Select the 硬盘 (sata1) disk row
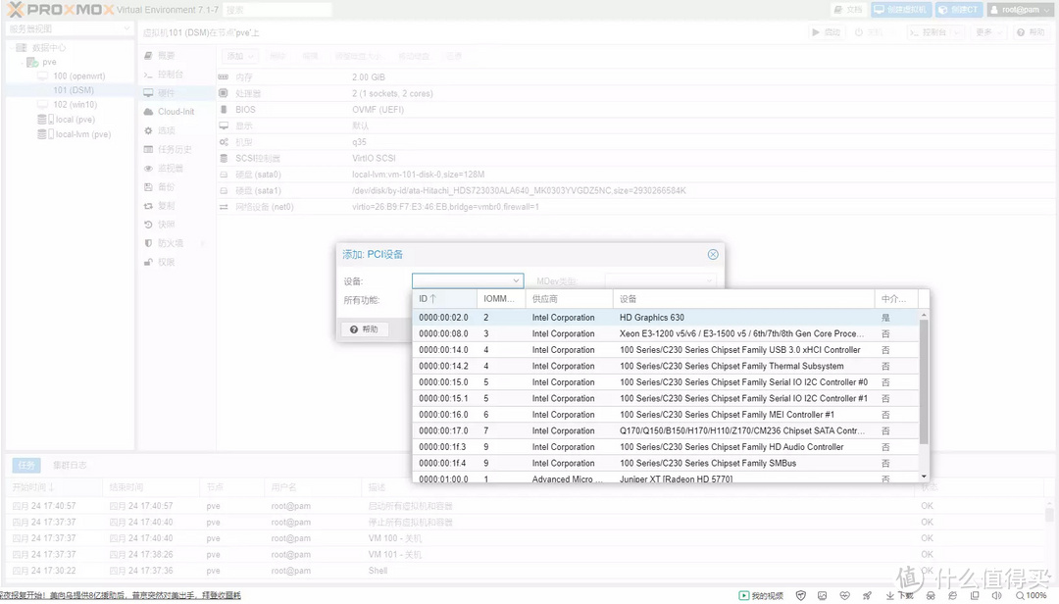The image size is (1059, 604). pyautogui.click(x=634, y=190)
